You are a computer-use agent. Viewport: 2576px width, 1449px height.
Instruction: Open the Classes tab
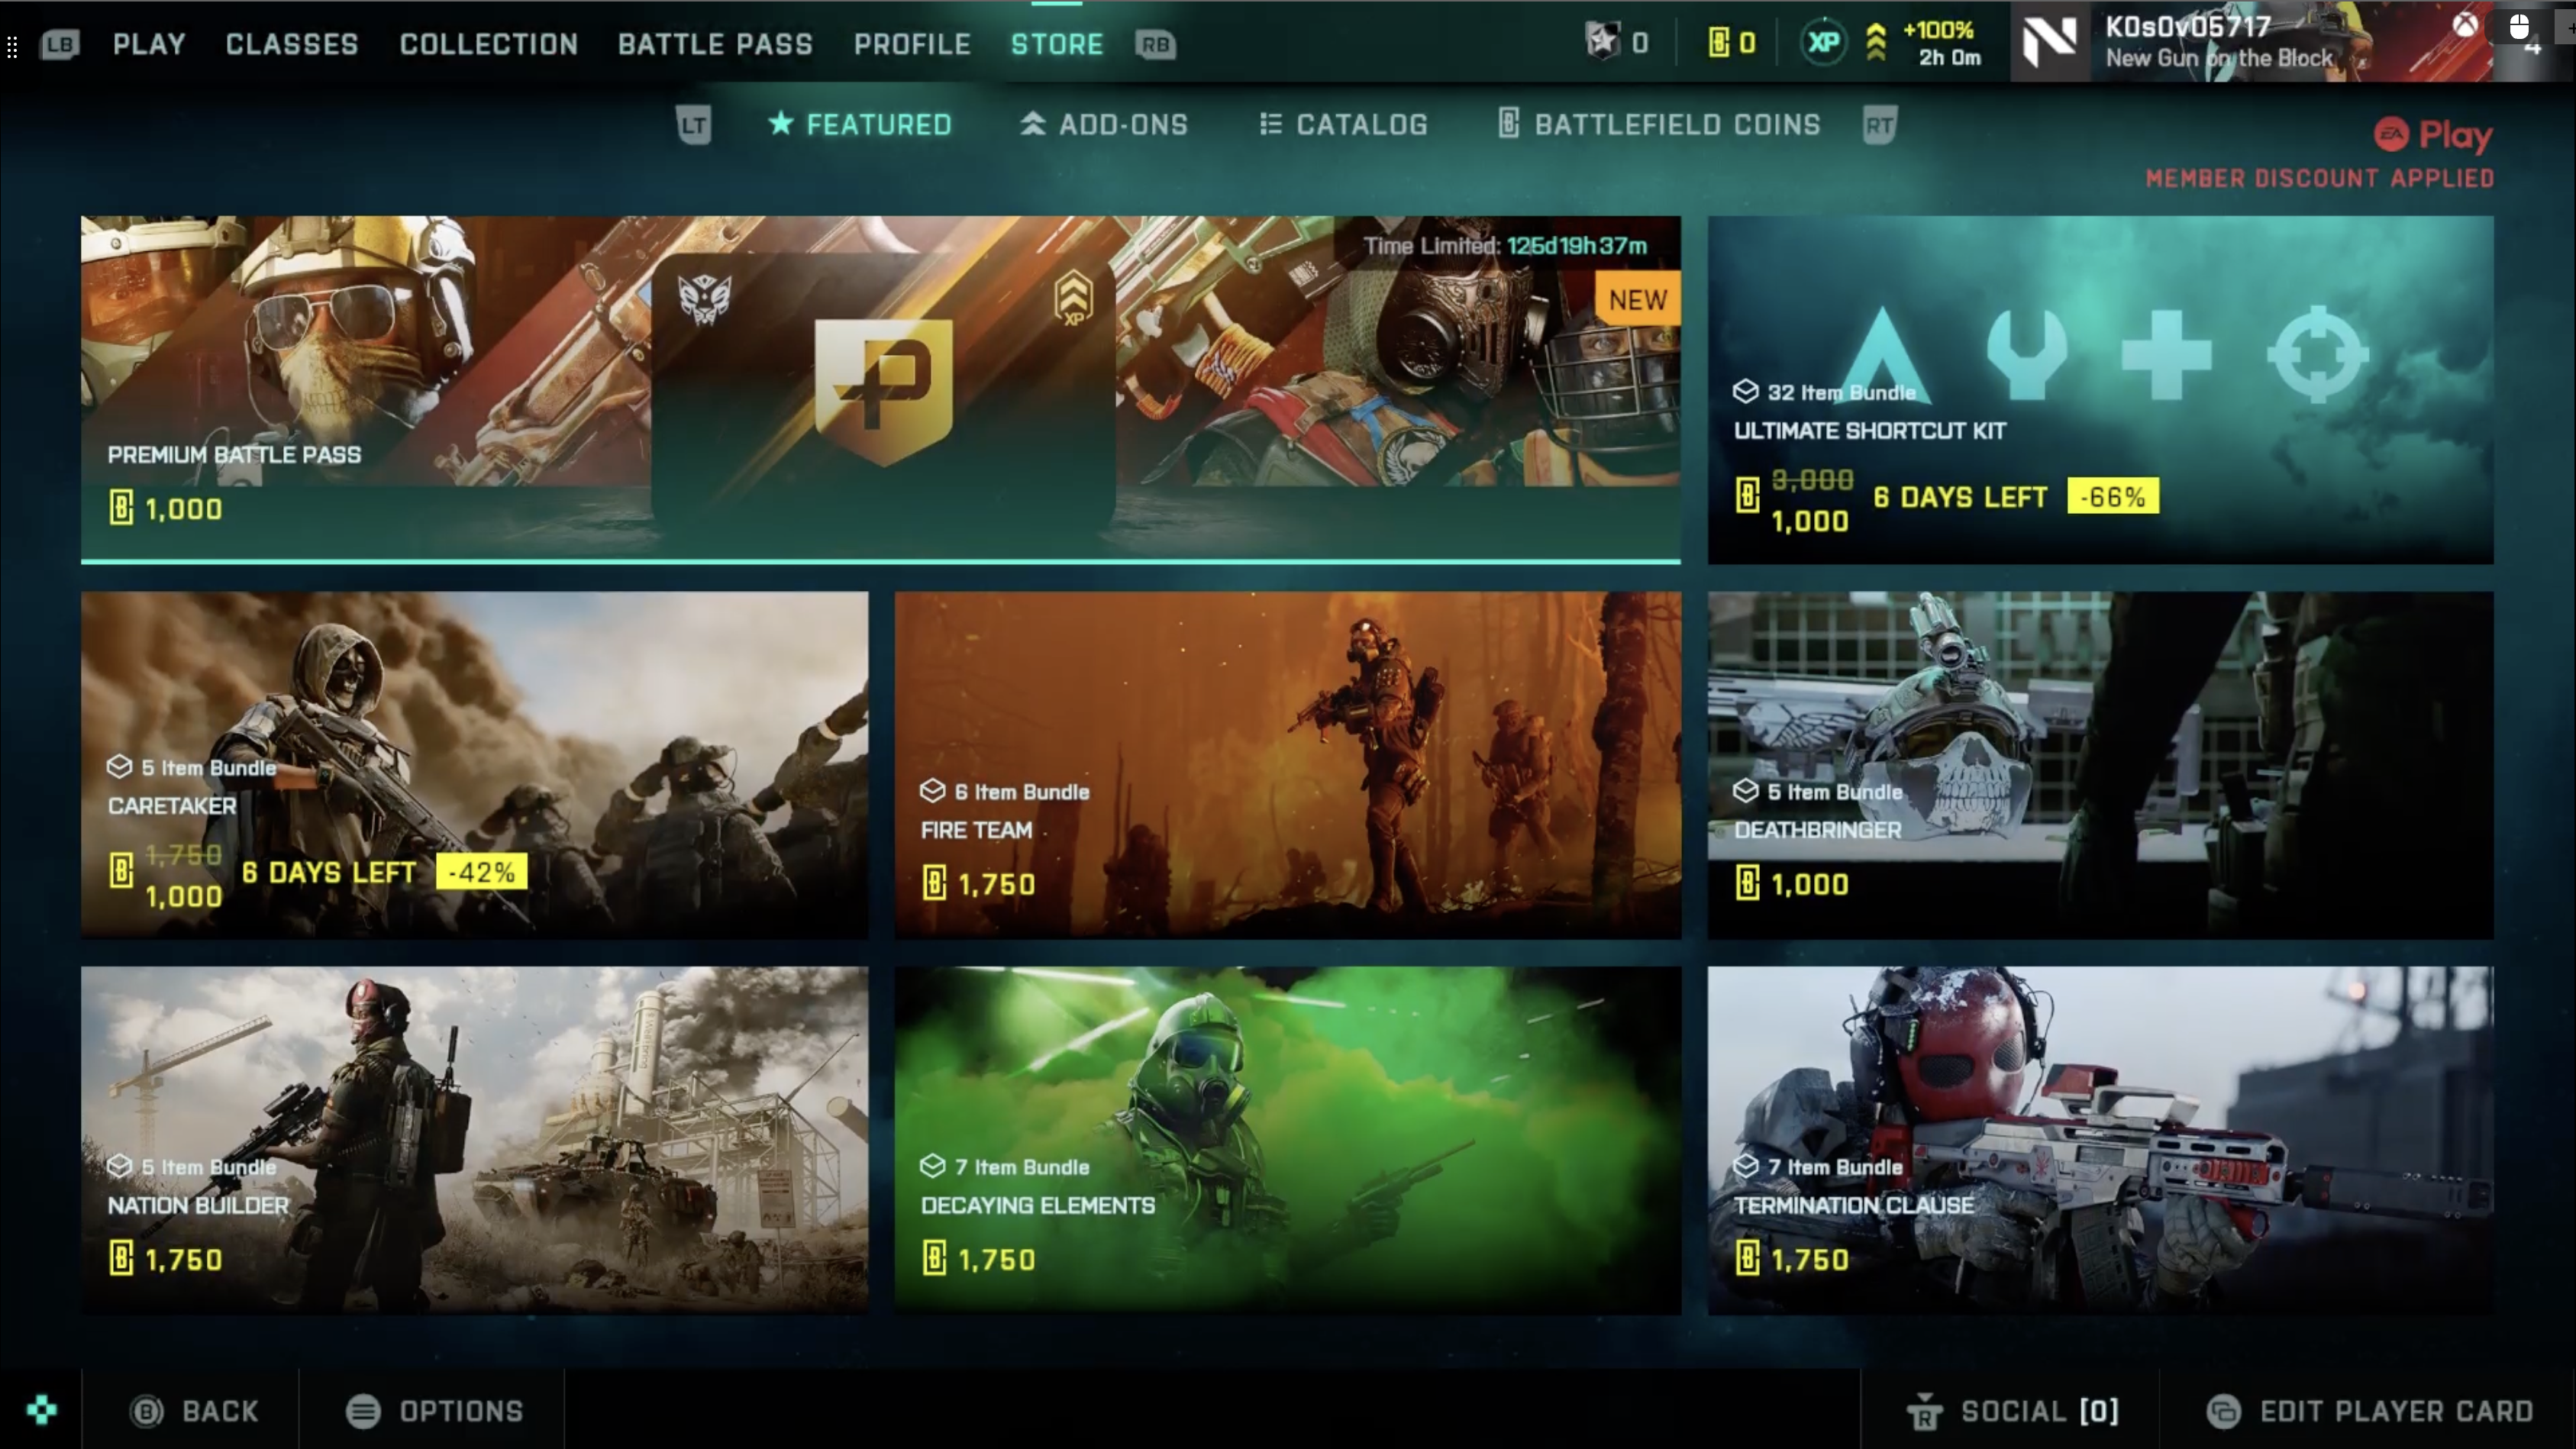(291, 44)
